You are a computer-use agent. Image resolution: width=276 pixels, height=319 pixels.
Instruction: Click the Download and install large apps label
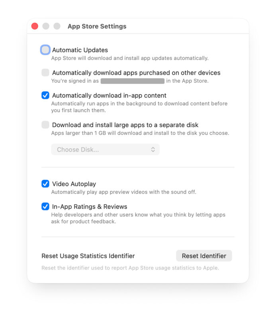pos(125,125)
